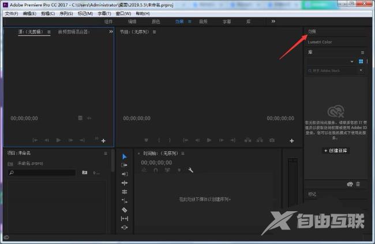This screenshot has width=375, height=244.
Task: Open Program monitor button editor plus
Action: pyautogui.click(x=291, y=141)
